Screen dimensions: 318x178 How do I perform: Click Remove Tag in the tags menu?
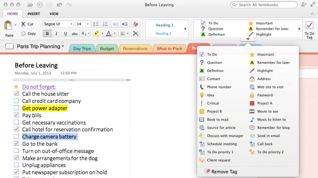224,172
